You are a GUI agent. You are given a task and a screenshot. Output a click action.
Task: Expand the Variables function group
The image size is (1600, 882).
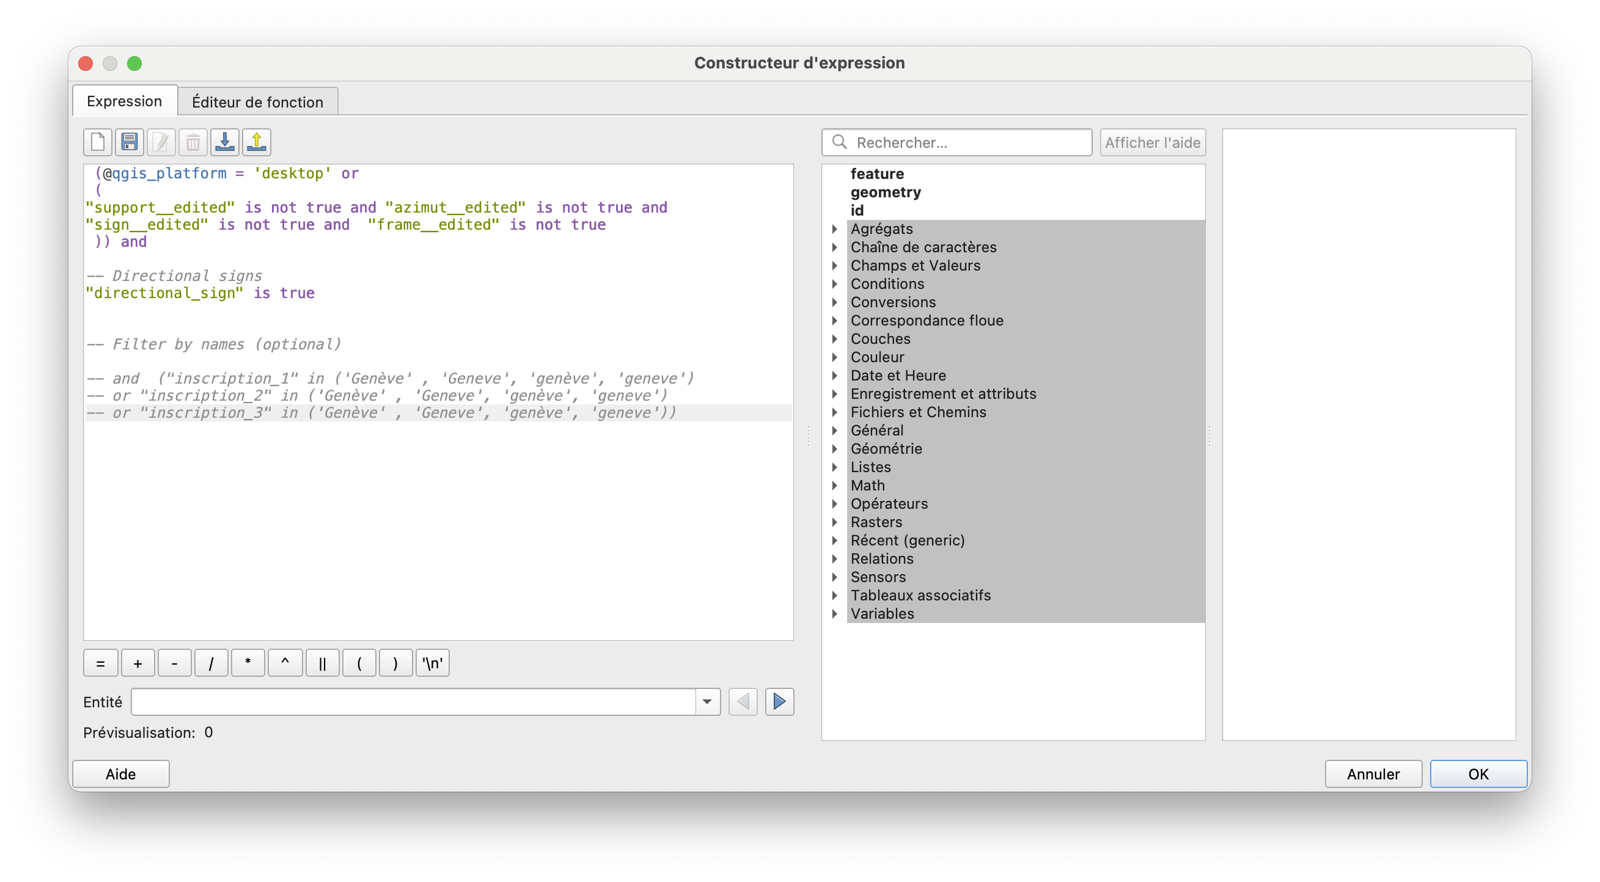[835, 614]
